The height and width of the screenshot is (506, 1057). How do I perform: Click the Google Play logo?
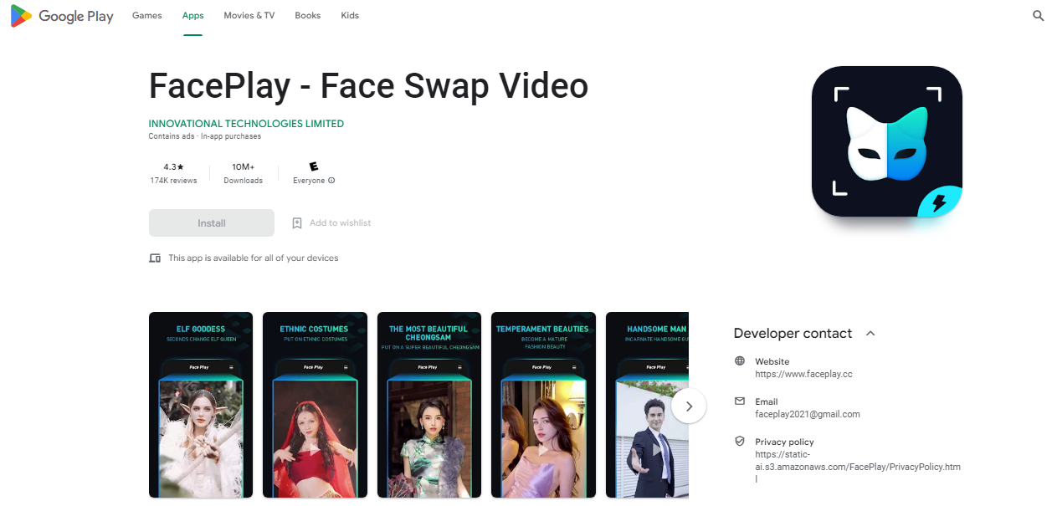pyautogui.click(x=61, y=15)
